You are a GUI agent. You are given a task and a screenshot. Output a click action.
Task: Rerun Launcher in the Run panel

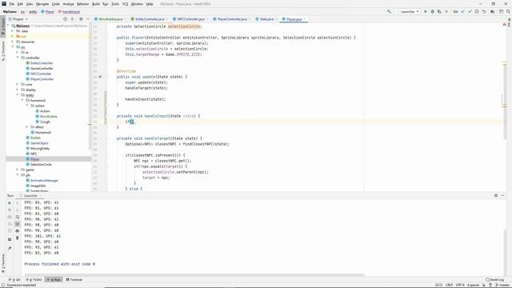(10, 202)
